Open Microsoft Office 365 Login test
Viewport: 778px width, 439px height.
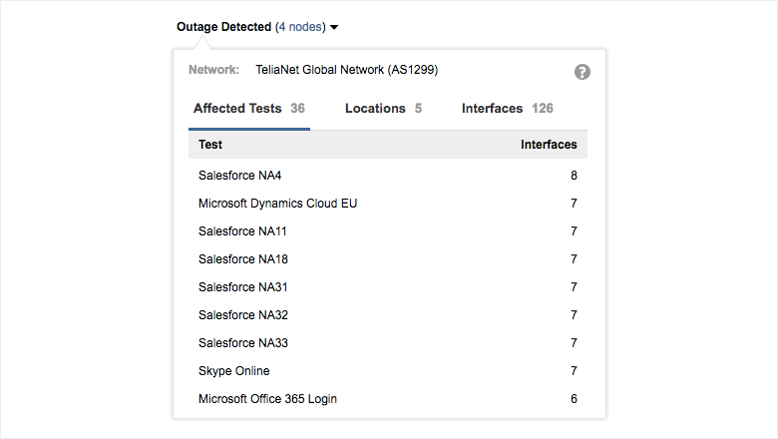click(267, 399)
